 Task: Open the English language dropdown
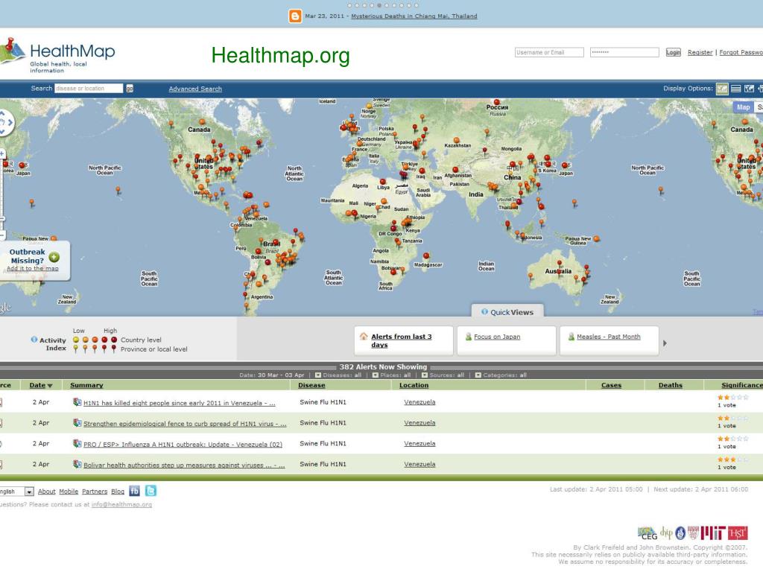(x=16, y=492)
